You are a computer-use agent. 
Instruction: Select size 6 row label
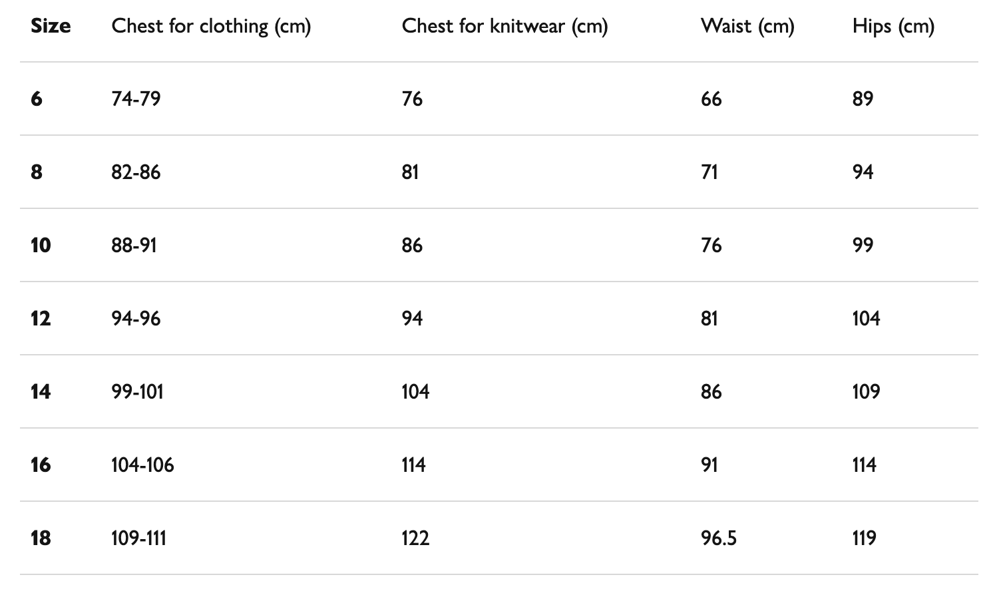coord(37,99)
